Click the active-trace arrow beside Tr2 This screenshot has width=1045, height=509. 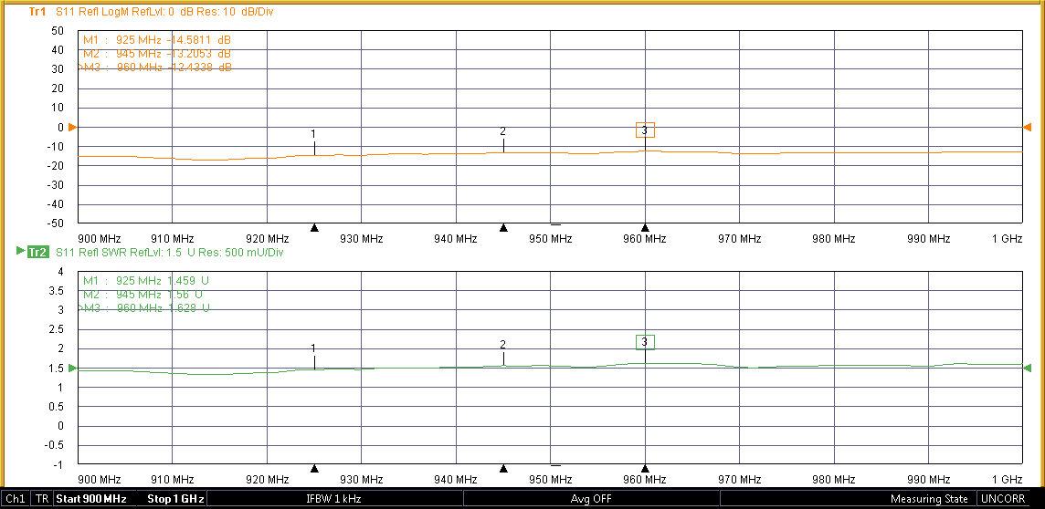pyautogui.click(x=20, y=251)
